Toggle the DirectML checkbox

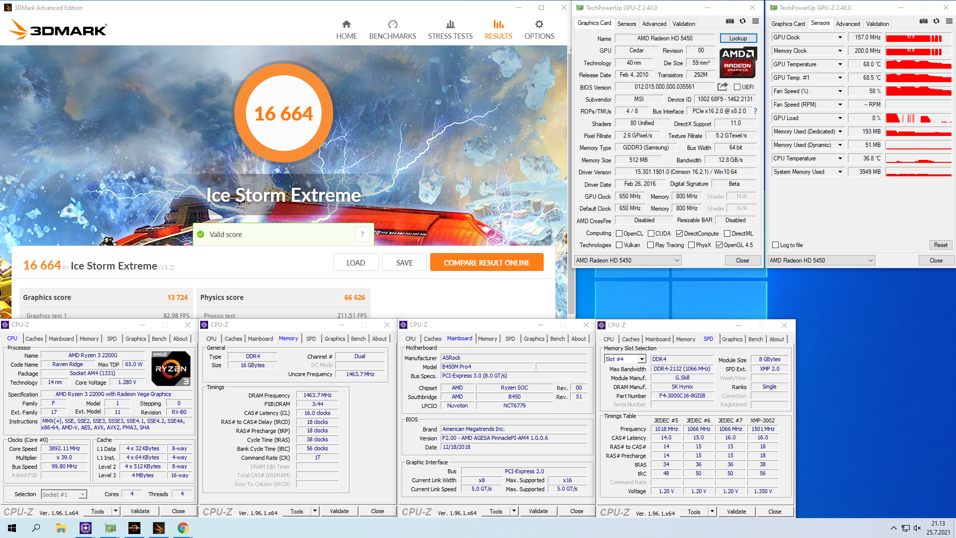[727, 234]
